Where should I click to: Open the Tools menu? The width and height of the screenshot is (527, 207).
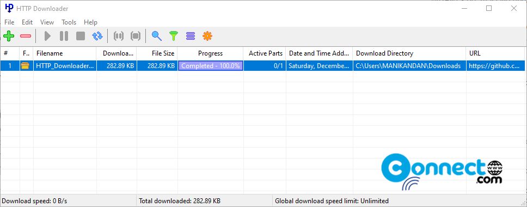(69, 22)
